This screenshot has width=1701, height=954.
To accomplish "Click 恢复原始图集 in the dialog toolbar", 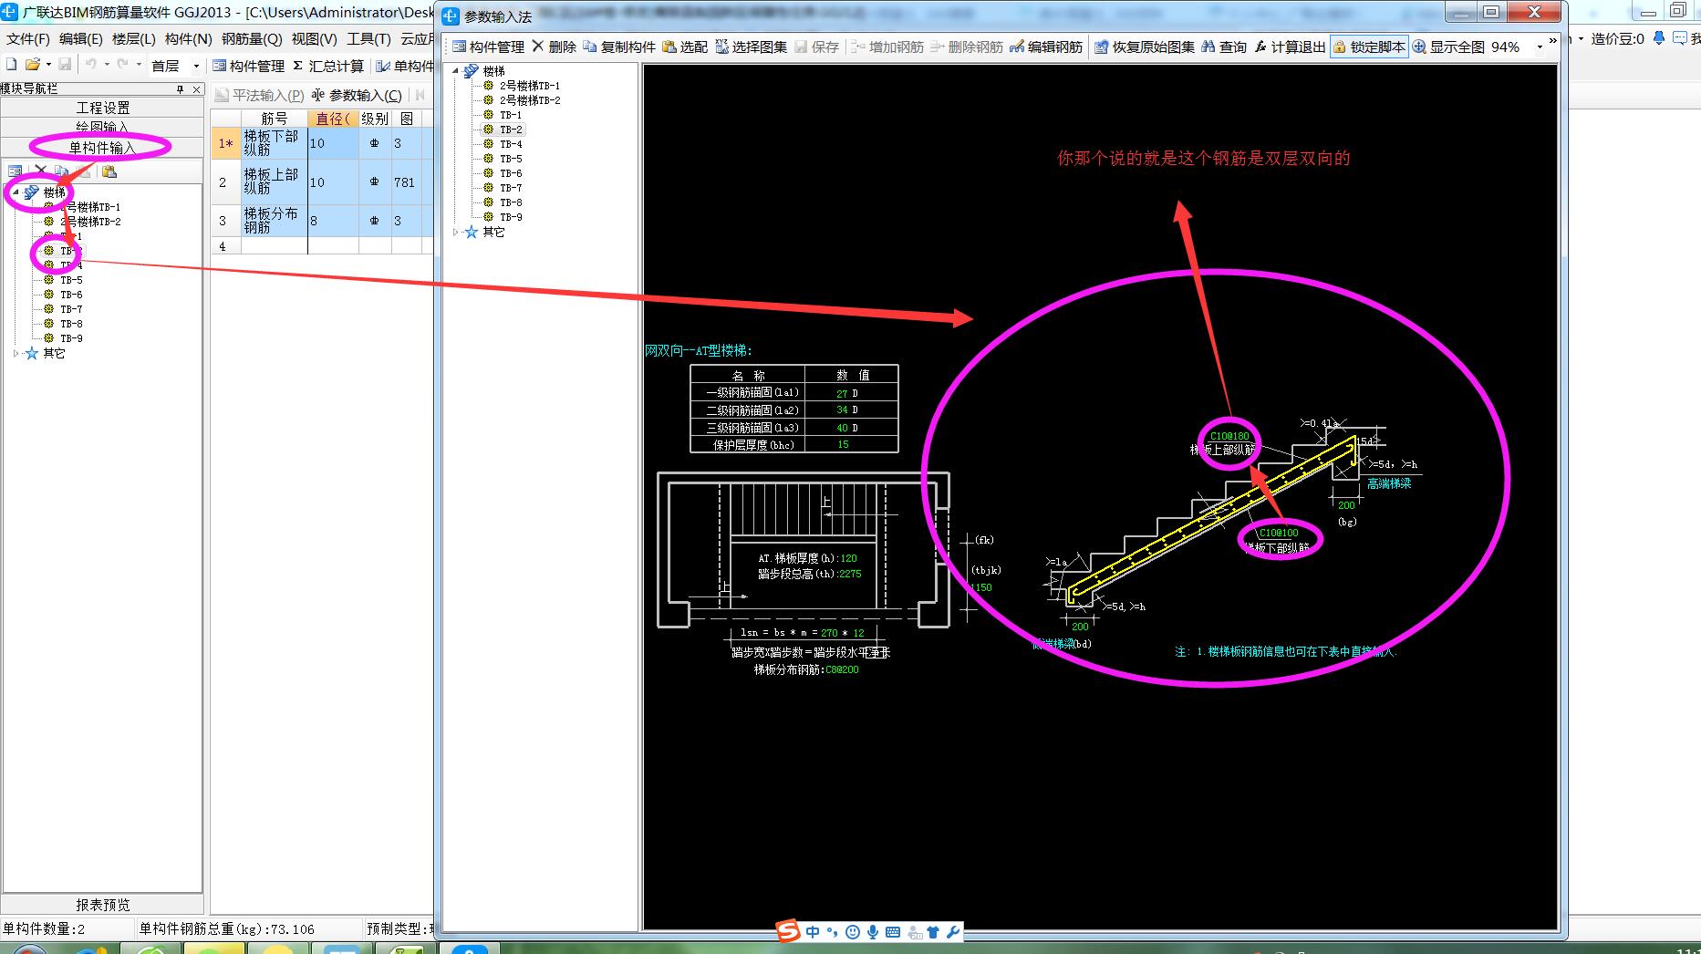I will [x=1145, y=47].
